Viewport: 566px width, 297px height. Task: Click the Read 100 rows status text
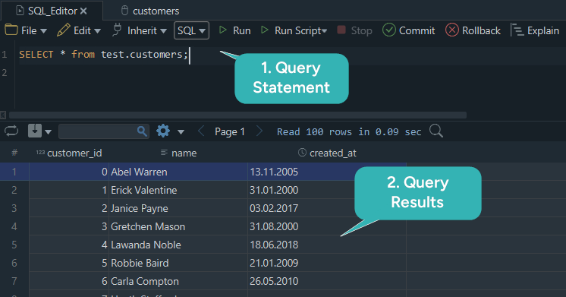pyautogui.click(x=349, y=132)
